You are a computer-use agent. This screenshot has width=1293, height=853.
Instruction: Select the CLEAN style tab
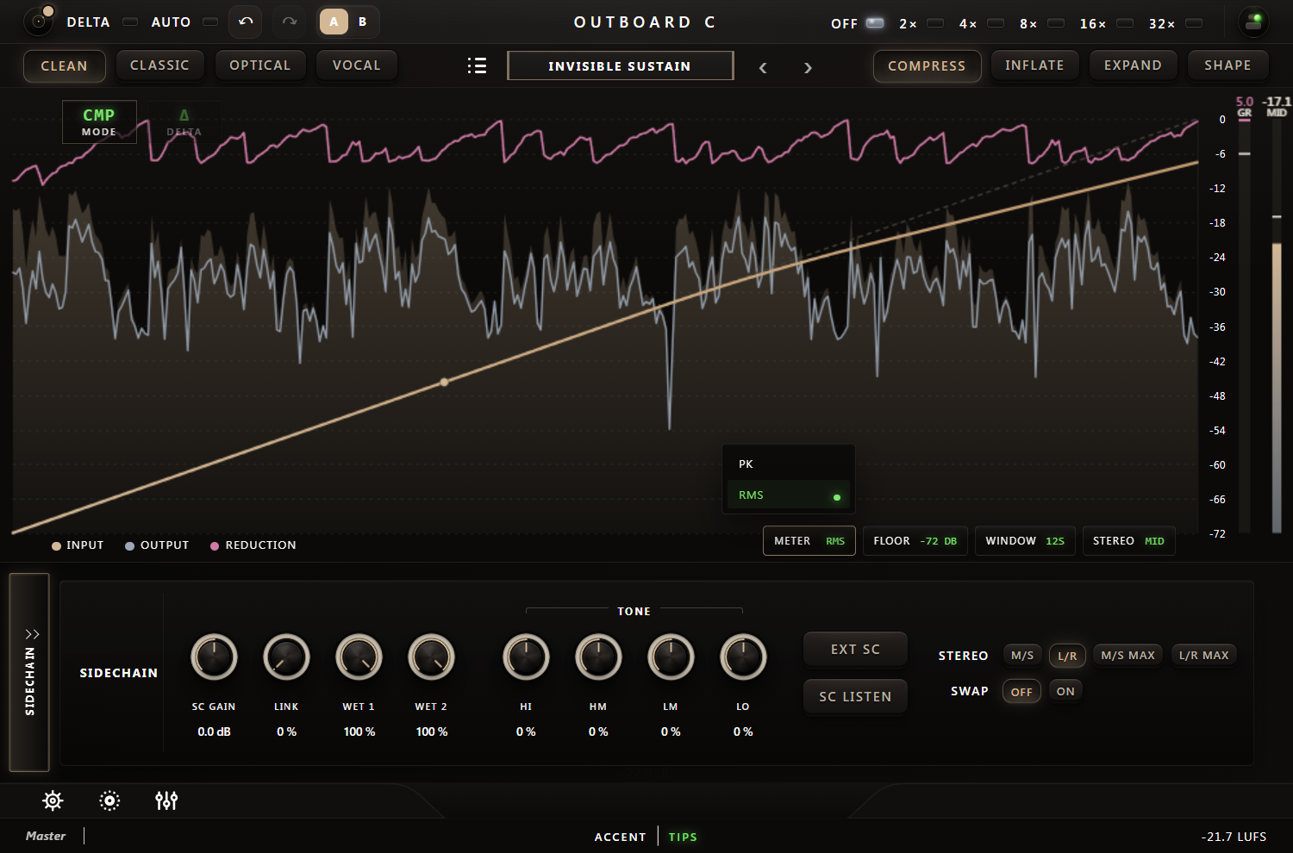[65, 65]
